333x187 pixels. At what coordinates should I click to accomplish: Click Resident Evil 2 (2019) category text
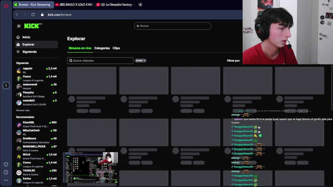34,104
